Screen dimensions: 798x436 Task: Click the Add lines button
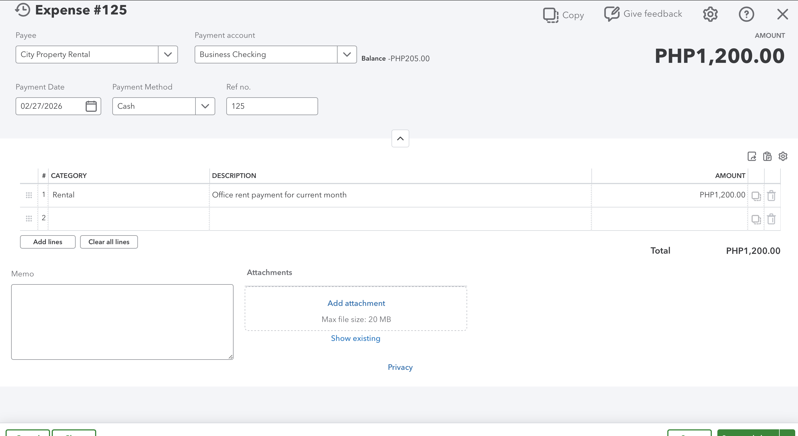pos(48,242)
